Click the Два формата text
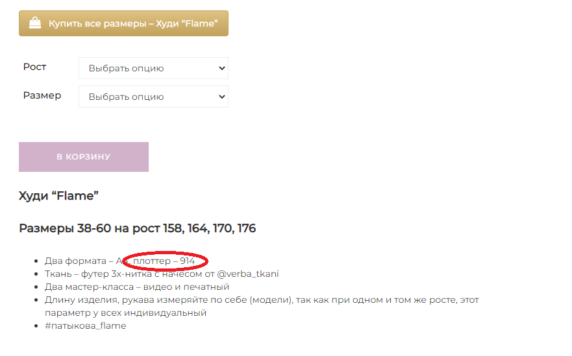The width and height of the screenshot is (572, 356). coord(75,261)
